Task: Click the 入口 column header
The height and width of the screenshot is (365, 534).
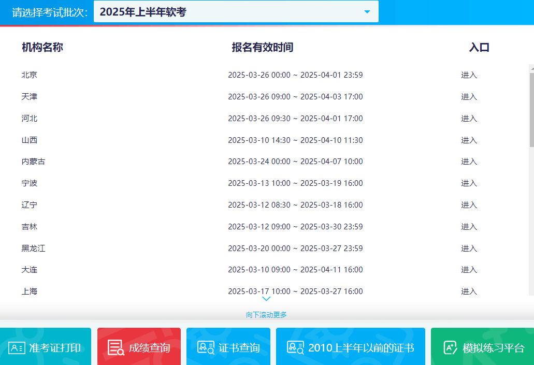Action: (479, 47)
